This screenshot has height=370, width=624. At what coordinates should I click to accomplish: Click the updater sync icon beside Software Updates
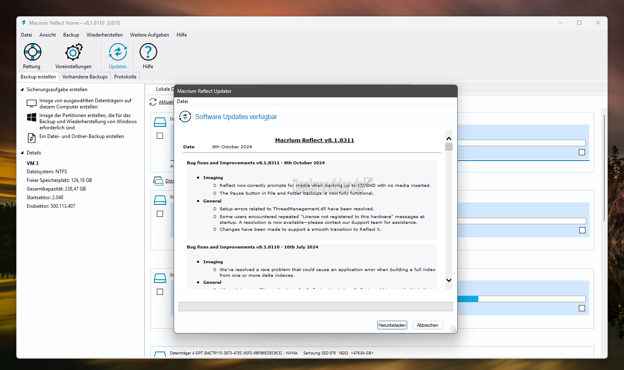coord(185,117)
